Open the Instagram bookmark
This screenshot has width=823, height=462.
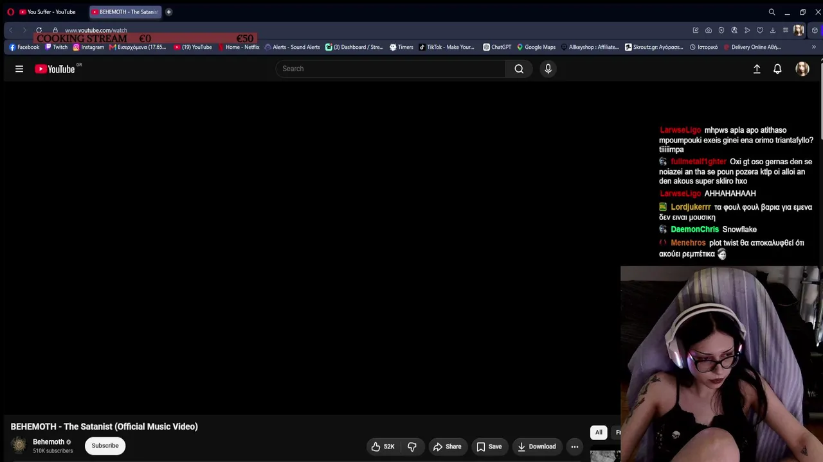(x=88, y=47)
